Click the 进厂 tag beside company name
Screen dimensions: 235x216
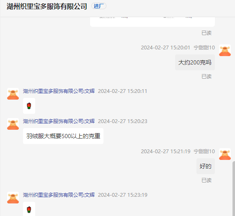tap(99, 6)
